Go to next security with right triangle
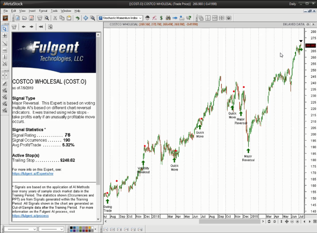The image size is (317, 233). coord(309,221)
